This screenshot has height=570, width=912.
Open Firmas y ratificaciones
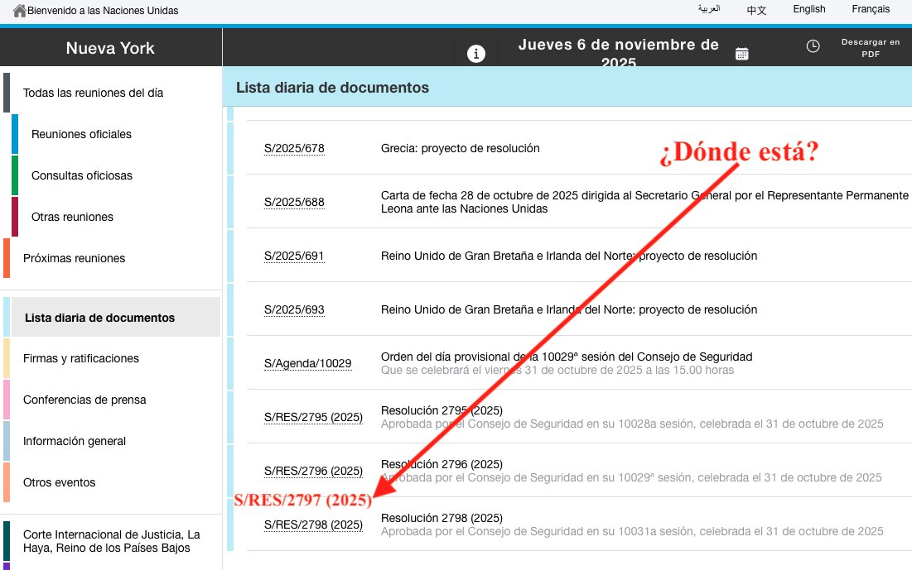[81, 358]
